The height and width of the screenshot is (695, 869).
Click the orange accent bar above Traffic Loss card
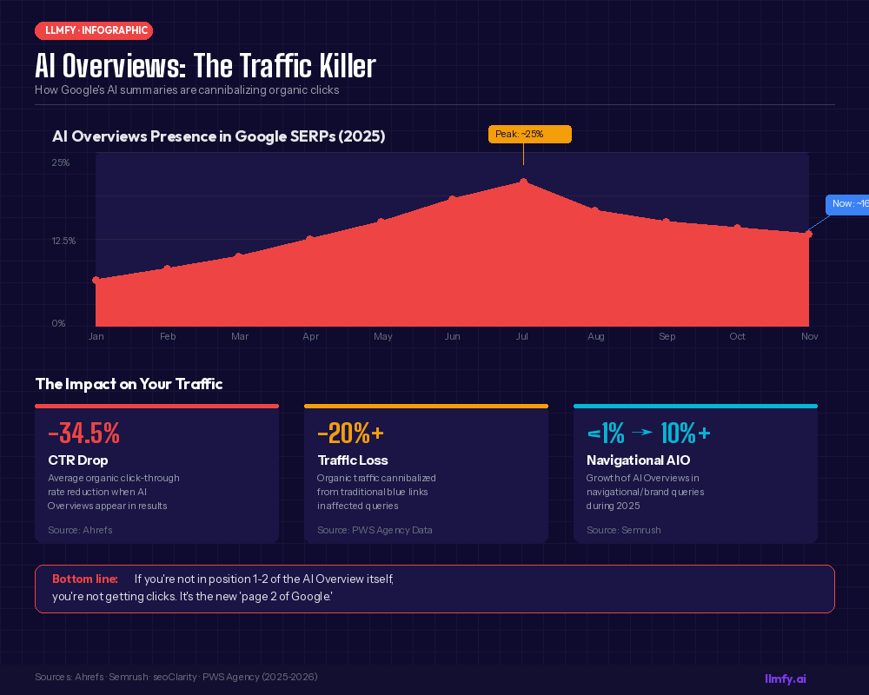click(426, 405)
